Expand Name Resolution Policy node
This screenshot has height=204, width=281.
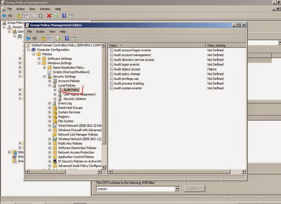coord(44,68)
